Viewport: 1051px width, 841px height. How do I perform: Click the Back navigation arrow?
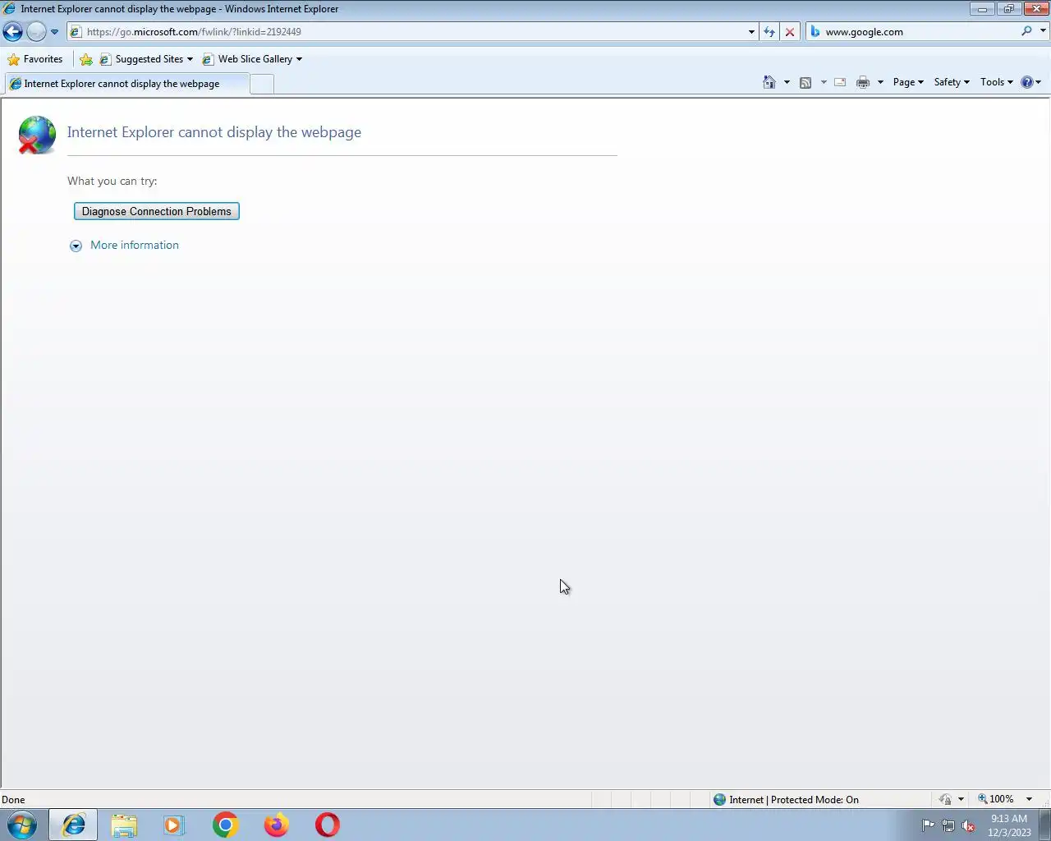coord(12,32)
